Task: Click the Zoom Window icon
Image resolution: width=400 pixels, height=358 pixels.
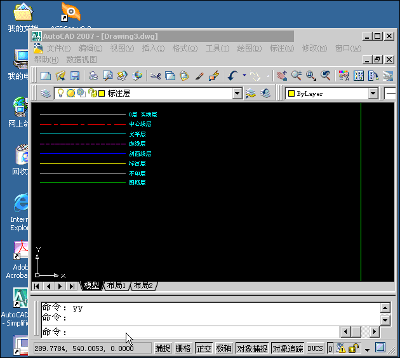Action: click(311, 76)
